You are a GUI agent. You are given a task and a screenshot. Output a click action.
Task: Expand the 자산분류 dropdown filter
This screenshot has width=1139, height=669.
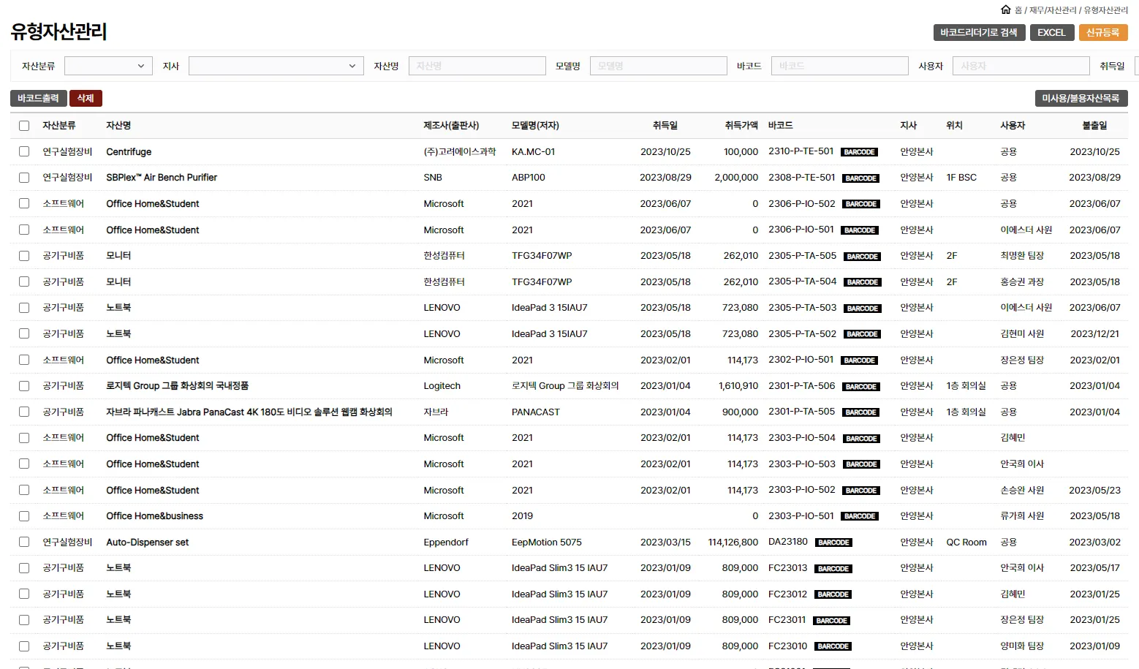(108, 66)
